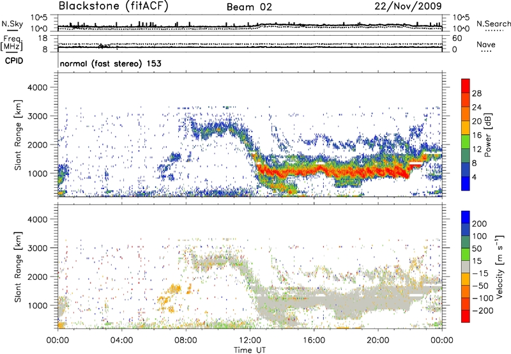Click the 'Velocity [m s-1]' colorbar title
The width and height of the screenshot is (511, 354).
pyautogui.click(x=500, y=266)
